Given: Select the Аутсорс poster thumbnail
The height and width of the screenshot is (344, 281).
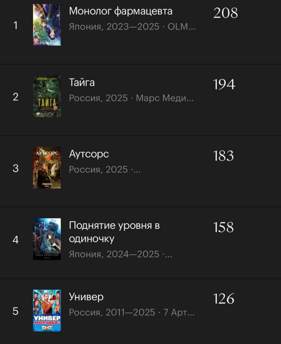Looking at the screenshot, I should (47, 168).
